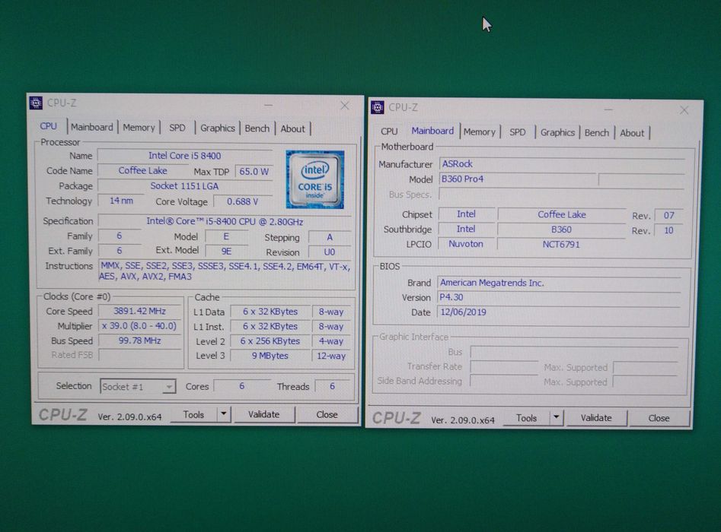Open Memory tab in left CPU-Z window
721x532 pixels.
139,128
